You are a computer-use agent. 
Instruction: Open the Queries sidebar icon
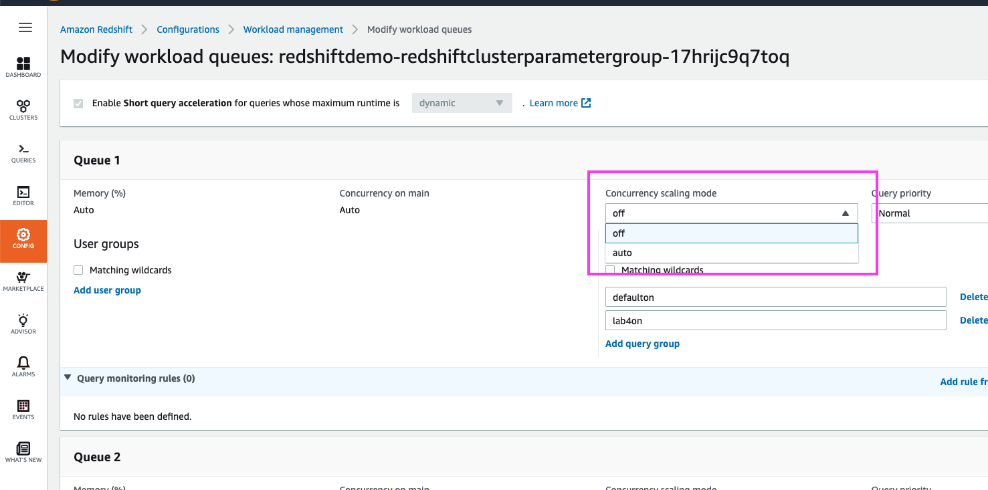23,152
